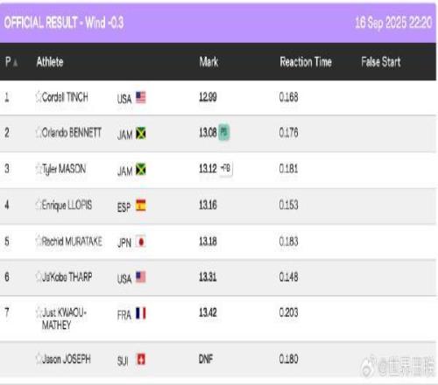Click the Switzerland flag icon

pyautogui.click(x=141, y=360)
